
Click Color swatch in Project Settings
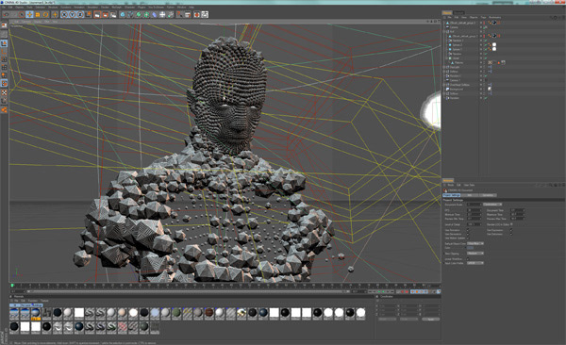(x=471, y=248)
